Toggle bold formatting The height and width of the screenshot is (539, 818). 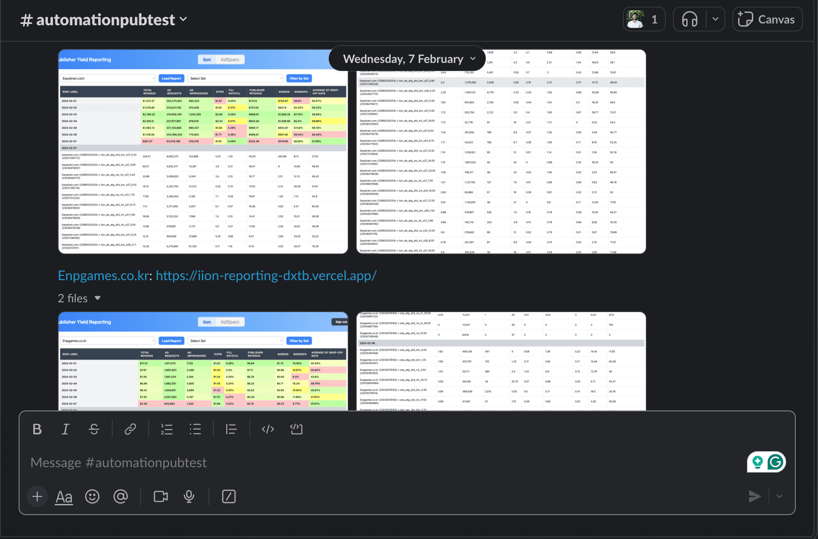(37, 429)
